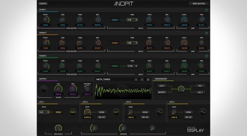Click the Output filter type shape icon

coord(44,89)
